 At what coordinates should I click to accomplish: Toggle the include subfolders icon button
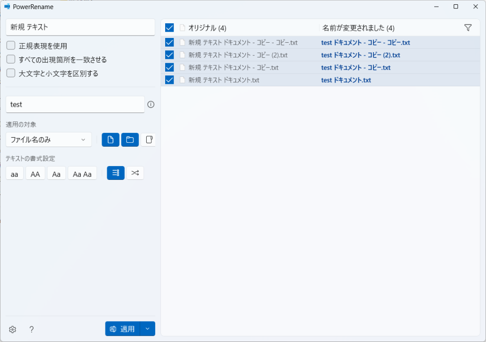(x=149, y=139)
